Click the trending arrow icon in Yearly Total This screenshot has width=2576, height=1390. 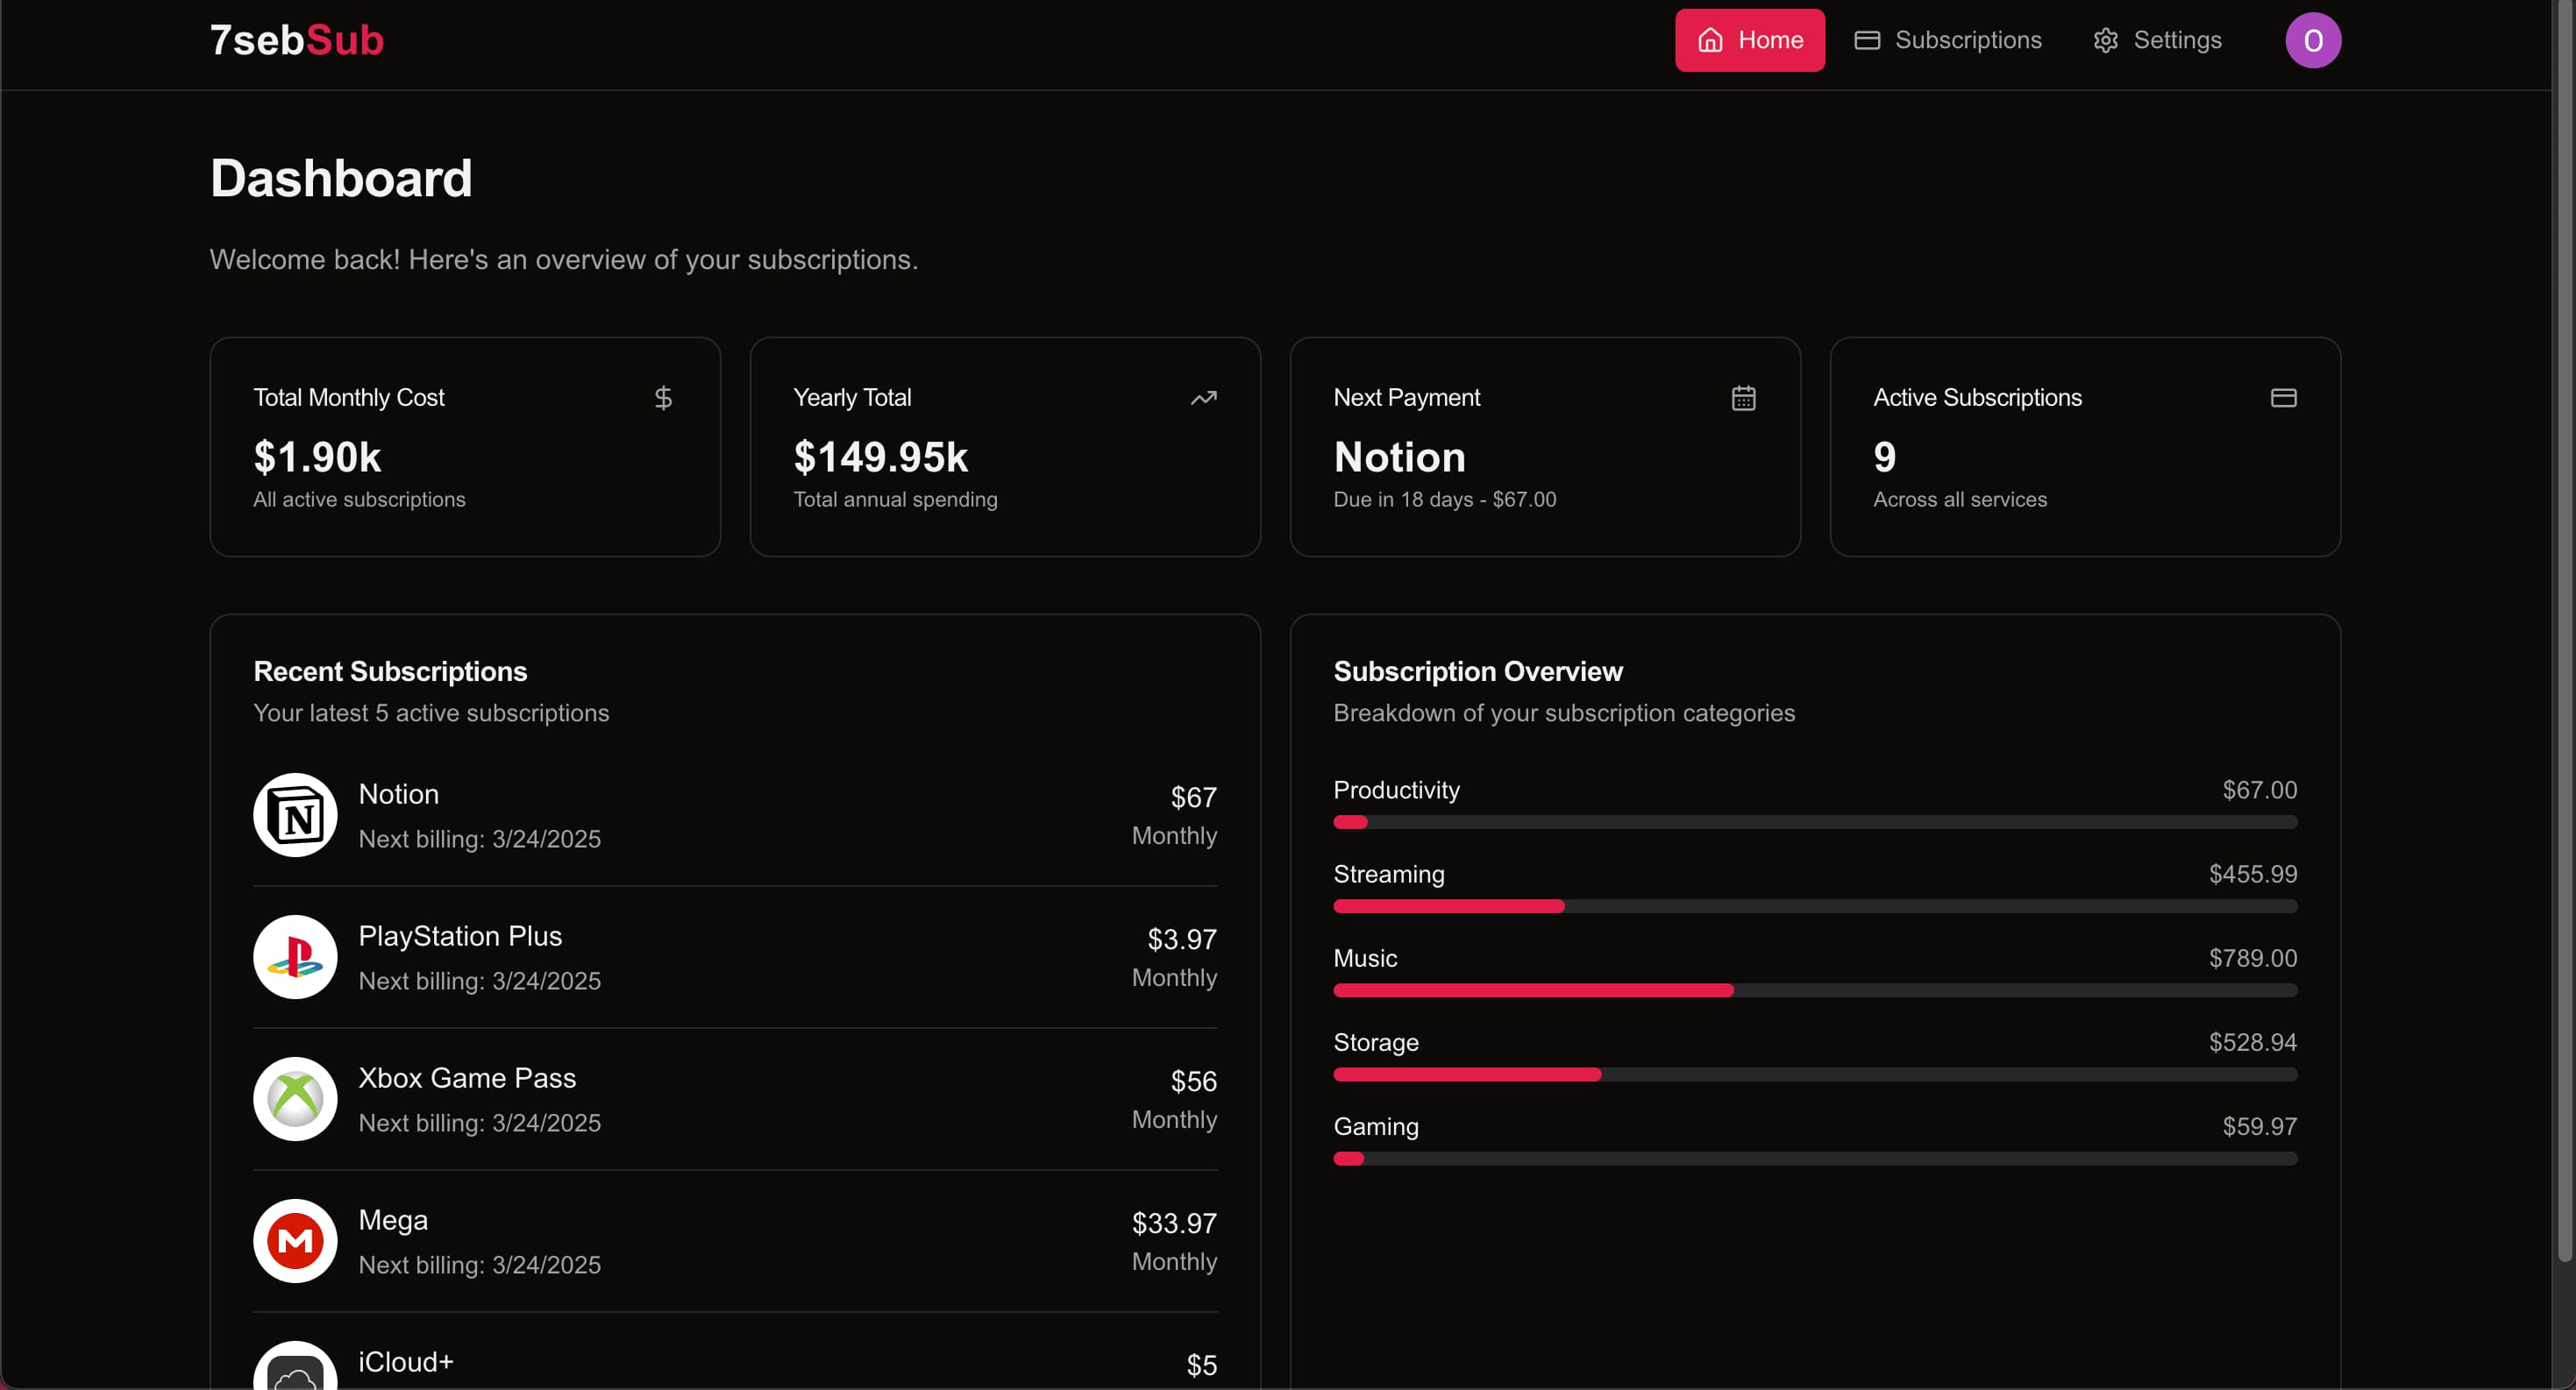point(1203,398)
